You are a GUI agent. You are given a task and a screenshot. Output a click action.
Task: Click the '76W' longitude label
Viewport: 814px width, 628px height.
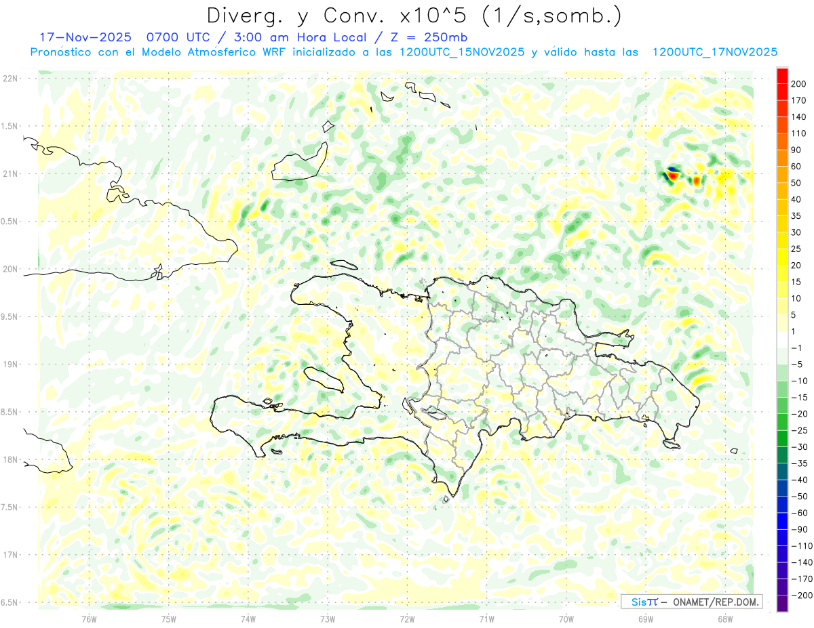[89, 619]
